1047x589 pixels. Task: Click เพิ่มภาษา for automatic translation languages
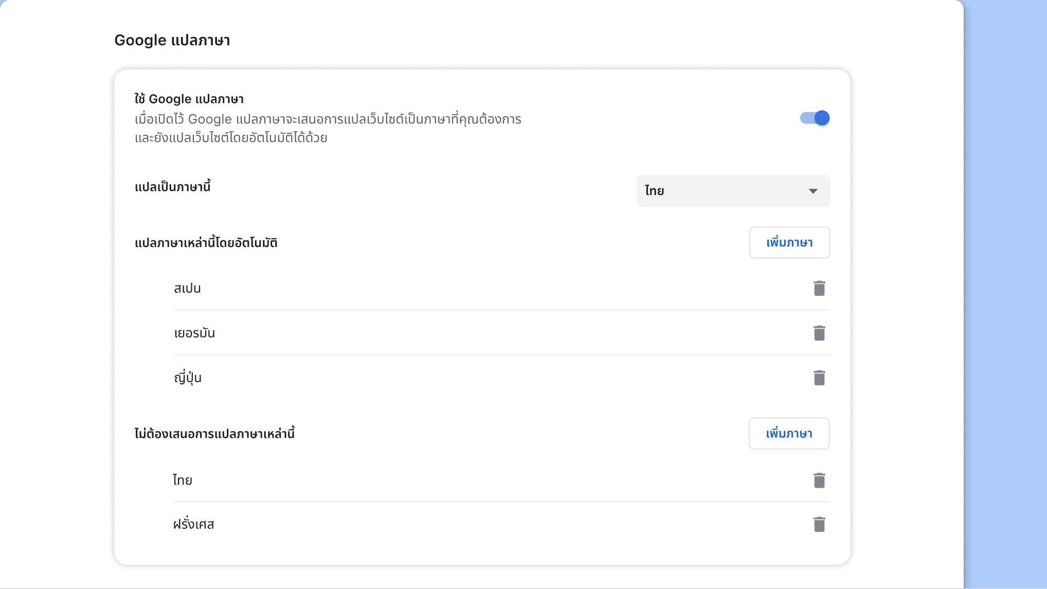(789, 242)
